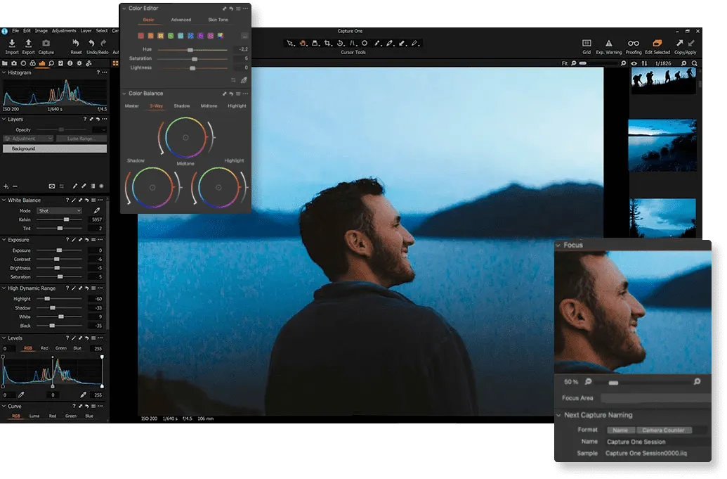Viewport: 727px width, 479px height.
Task: Toggle the layer mask visibility eye icon
Action: pyautogui.click(x=52, y=186)
